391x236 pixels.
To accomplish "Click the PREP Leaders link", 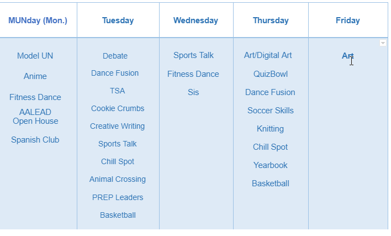I will 118,197.
